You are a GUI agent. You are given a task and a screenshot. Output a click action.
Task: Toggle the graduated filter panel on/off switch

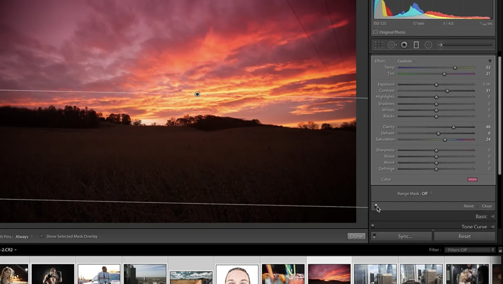click(x=376, y=206)
